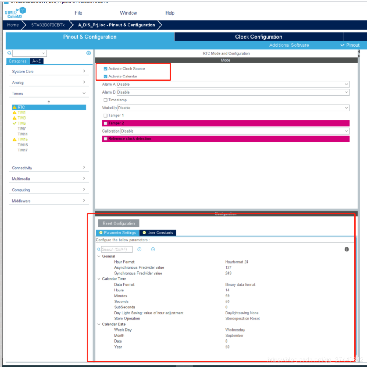Open the File menu
Viewport: 367px width, 367px height.
click(78, 13)
